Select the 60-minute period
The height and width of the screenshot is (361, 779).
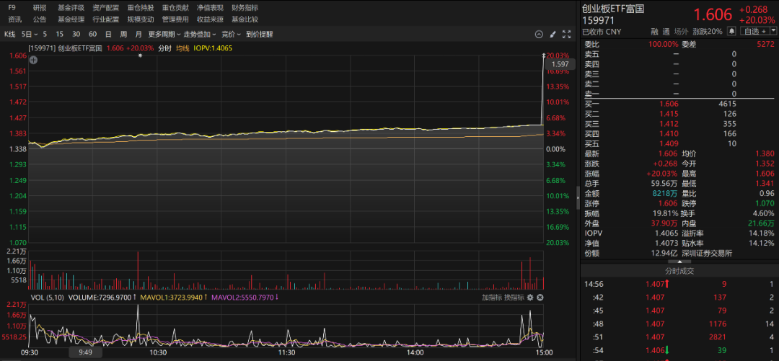pos(92,35)
